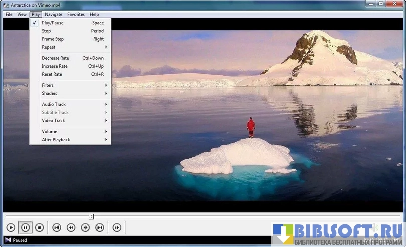Expand the Repeat submenu
406x247 pixels.
click(x=49, y=47)
